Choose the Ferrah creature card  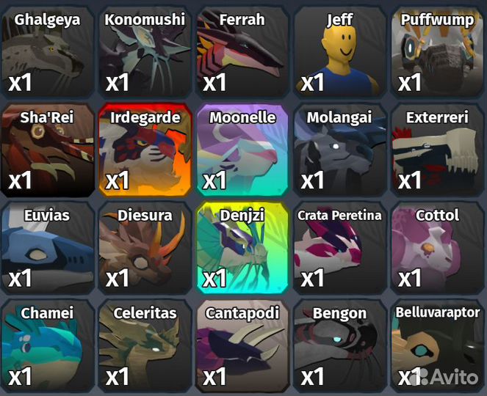pos(242,52)
